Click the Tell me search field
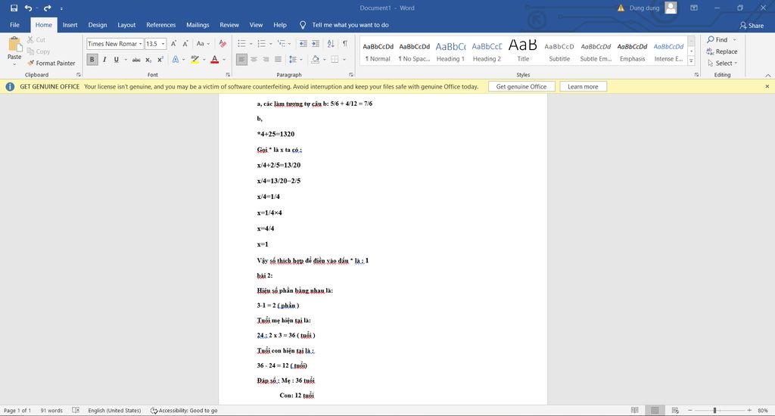775x416 pixels. pyautogui.click(x=350, y=25)
